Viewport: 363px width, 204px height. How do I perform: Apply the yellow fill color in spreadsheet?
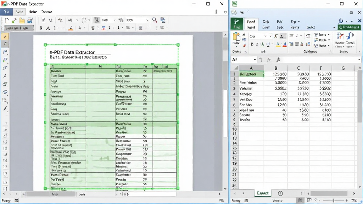(278, 44)
